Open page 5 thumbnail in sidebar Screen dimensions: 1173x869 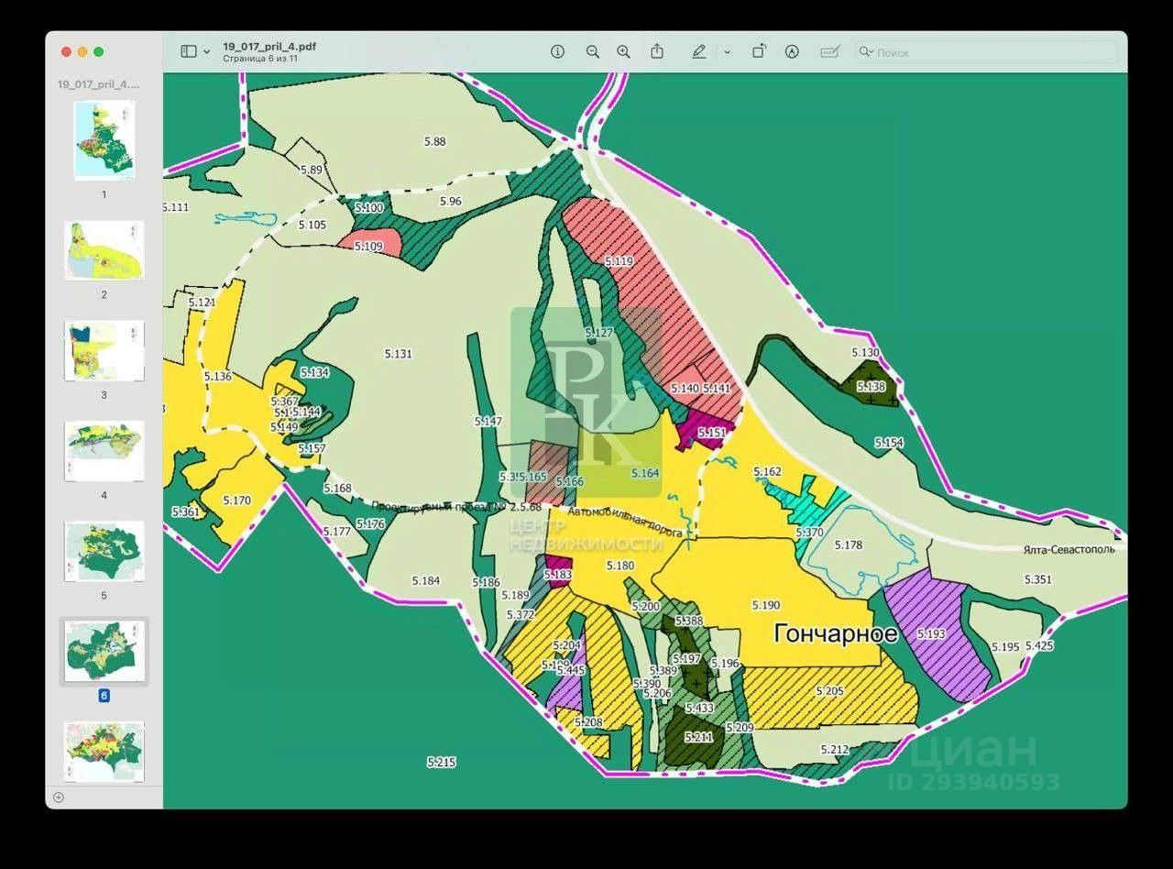click(x=104, y=551)
